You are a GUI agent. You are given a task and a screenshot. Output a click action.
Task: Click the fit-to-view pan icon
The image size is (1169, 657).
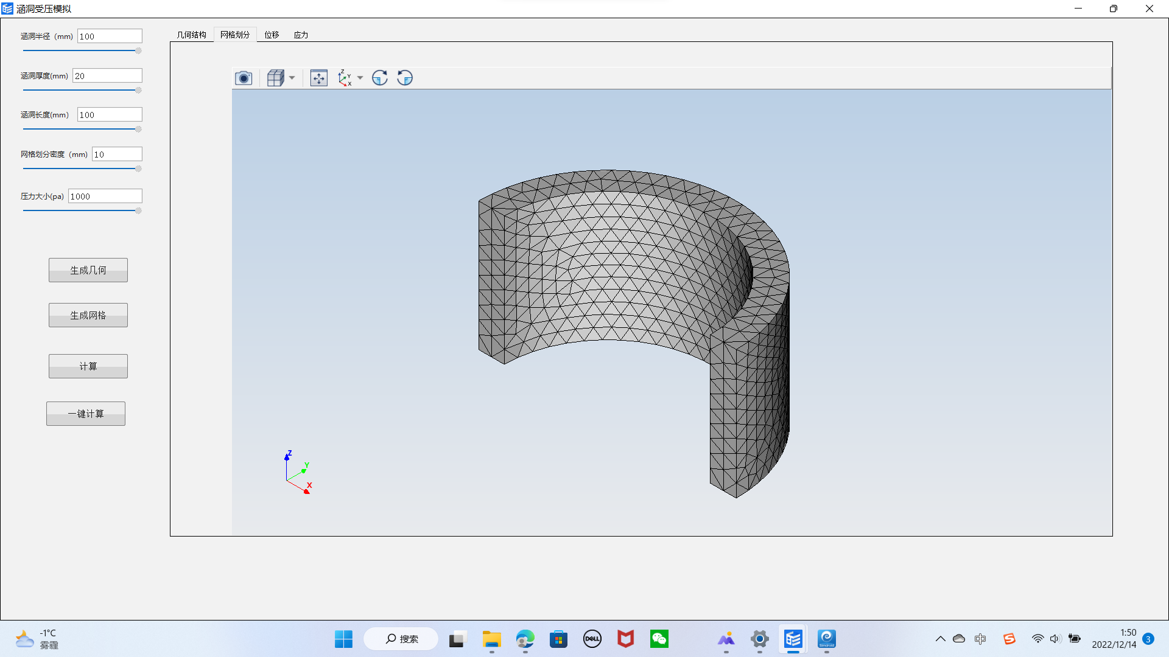(319, 78)
